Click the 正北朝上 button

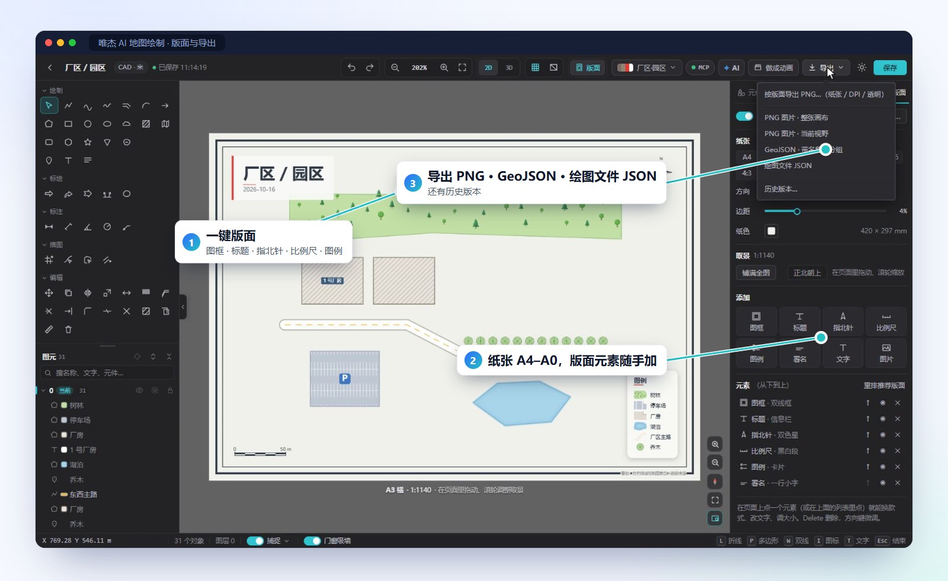pyautogui.click(x=807, y=273)
